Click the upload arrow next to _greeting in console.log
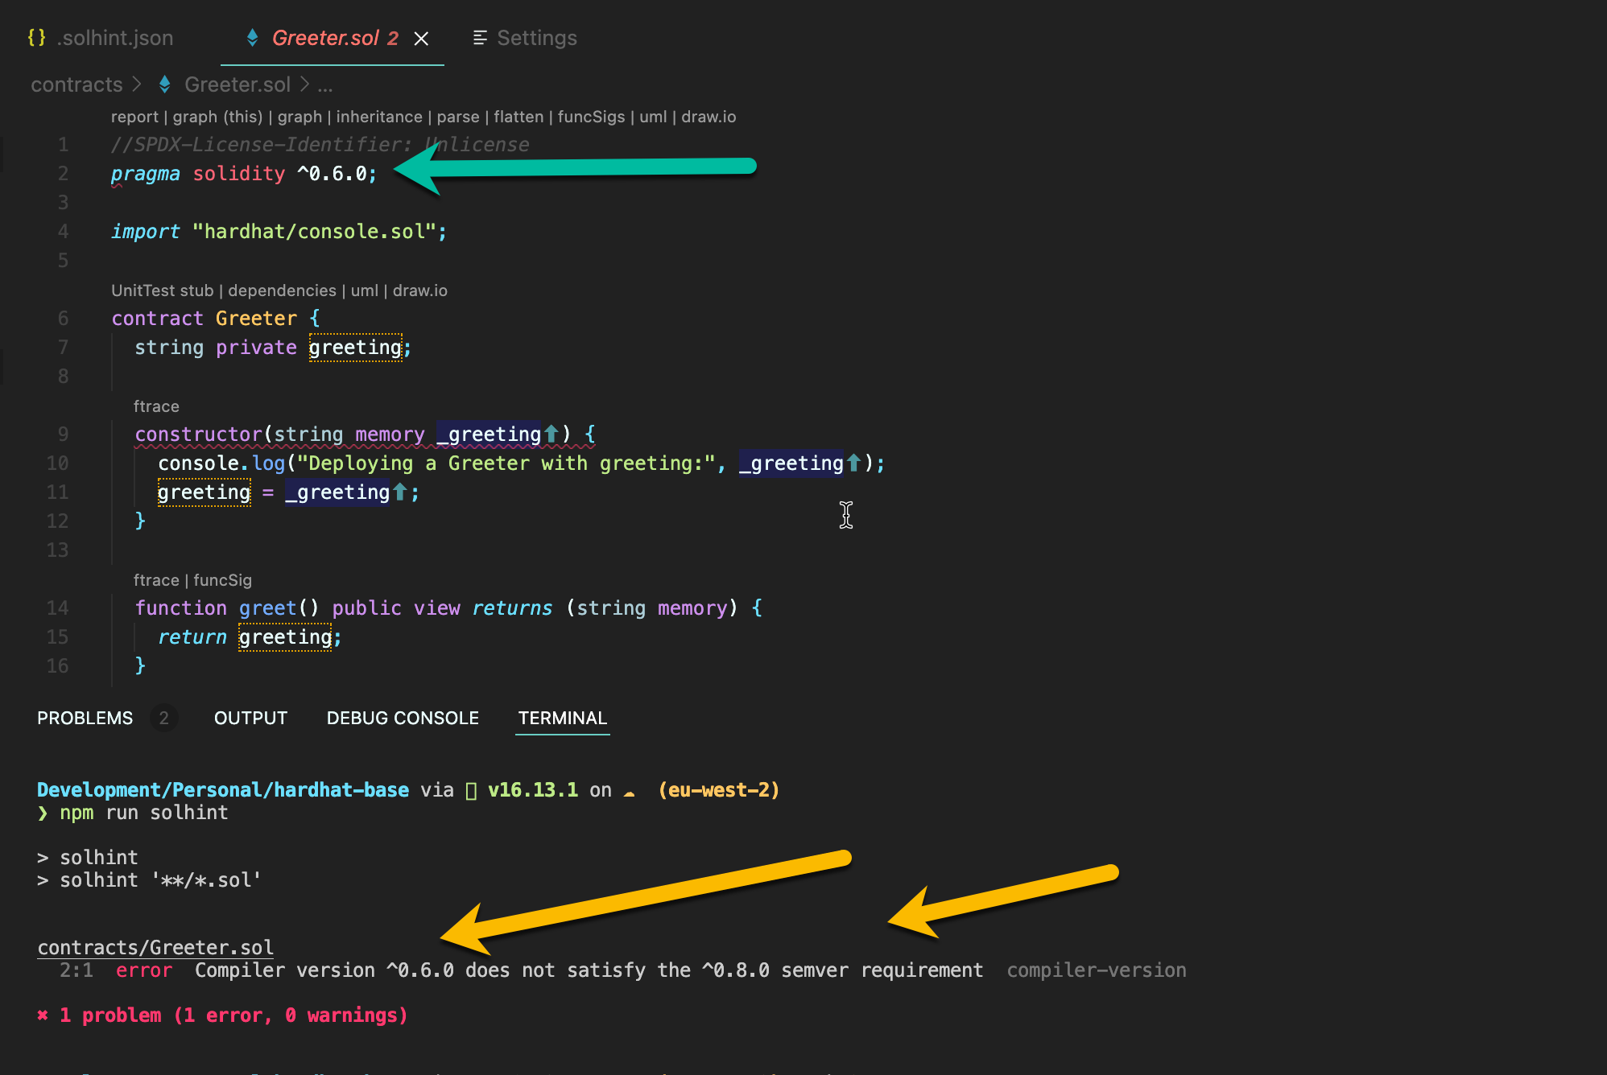Image resolution: width=1607 pixels, height=1075 pixels. (853, 463)
